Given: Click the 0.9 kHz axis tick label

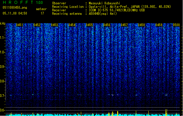Looking at the screenshot, I should click(3, 67).
